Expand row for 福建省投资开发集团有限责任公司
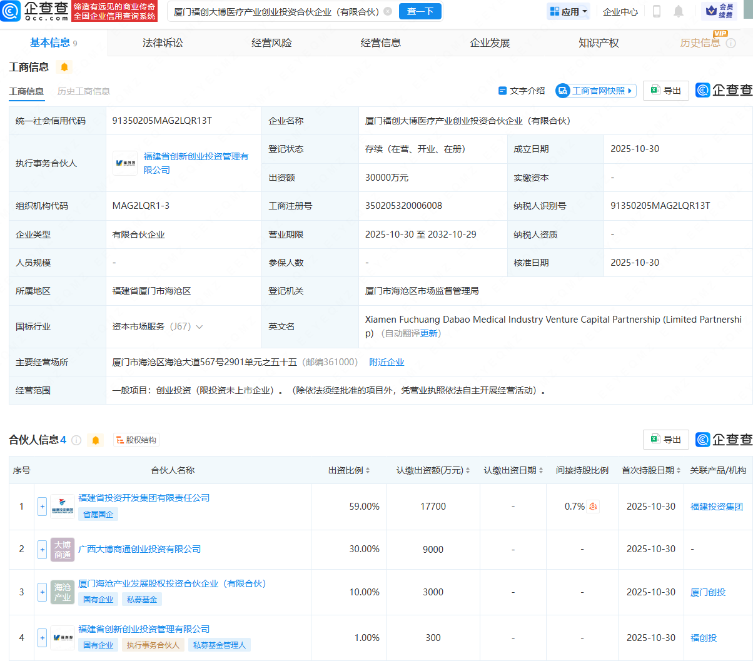Screen dimensions: 753x661 point(42,507)
